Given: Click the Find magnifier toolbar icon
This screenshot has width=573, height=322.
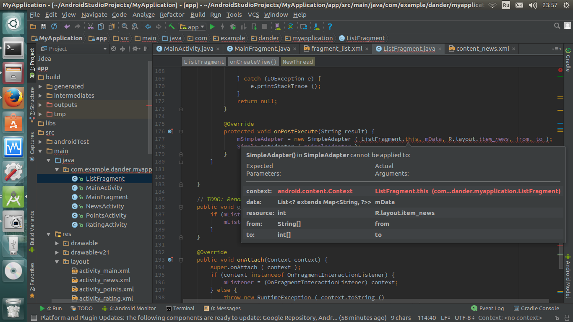Looking at the screenshot, I should (125, 26).
